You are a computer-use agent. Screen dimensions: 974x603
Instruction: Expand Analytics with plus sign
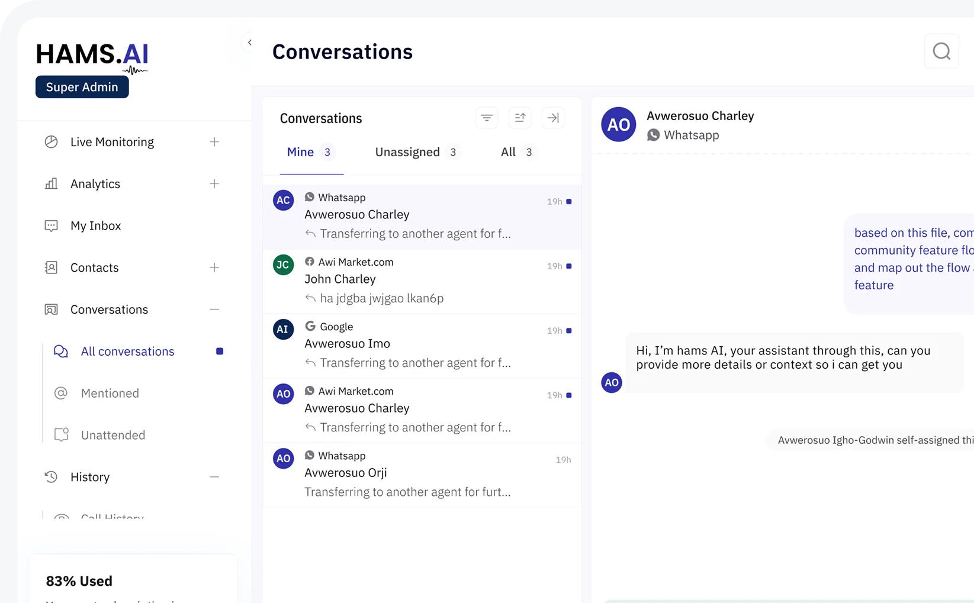(x=214, y=183)
